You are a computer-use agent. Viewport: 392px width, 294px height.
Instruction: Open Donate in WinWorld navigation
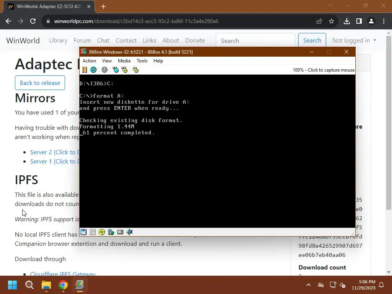195,41
